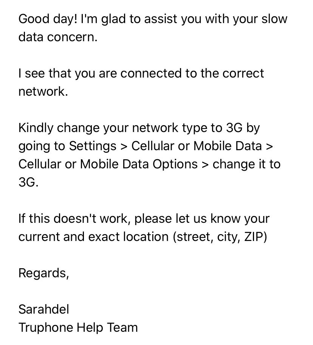Click the 'Truphone Help Team' signature line
The image size is (313, 345).
click(78, 328)
